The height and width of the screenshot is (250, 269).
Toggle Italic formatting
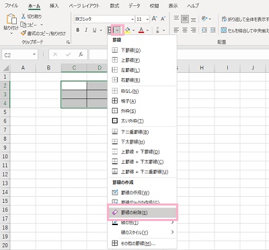point(86,30)
